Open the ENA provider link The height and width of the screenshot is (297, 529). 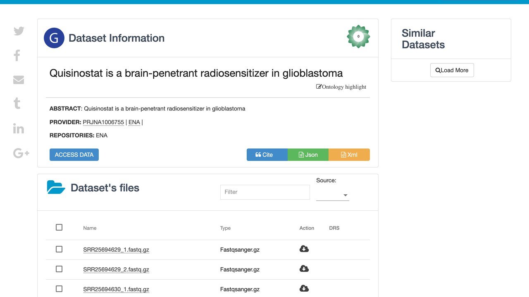point(134,122)
